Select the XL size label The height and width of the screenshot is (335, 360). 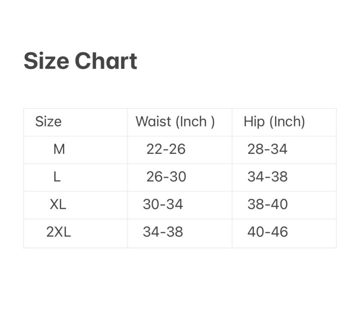pyautogui.click(x=58, y=204)
